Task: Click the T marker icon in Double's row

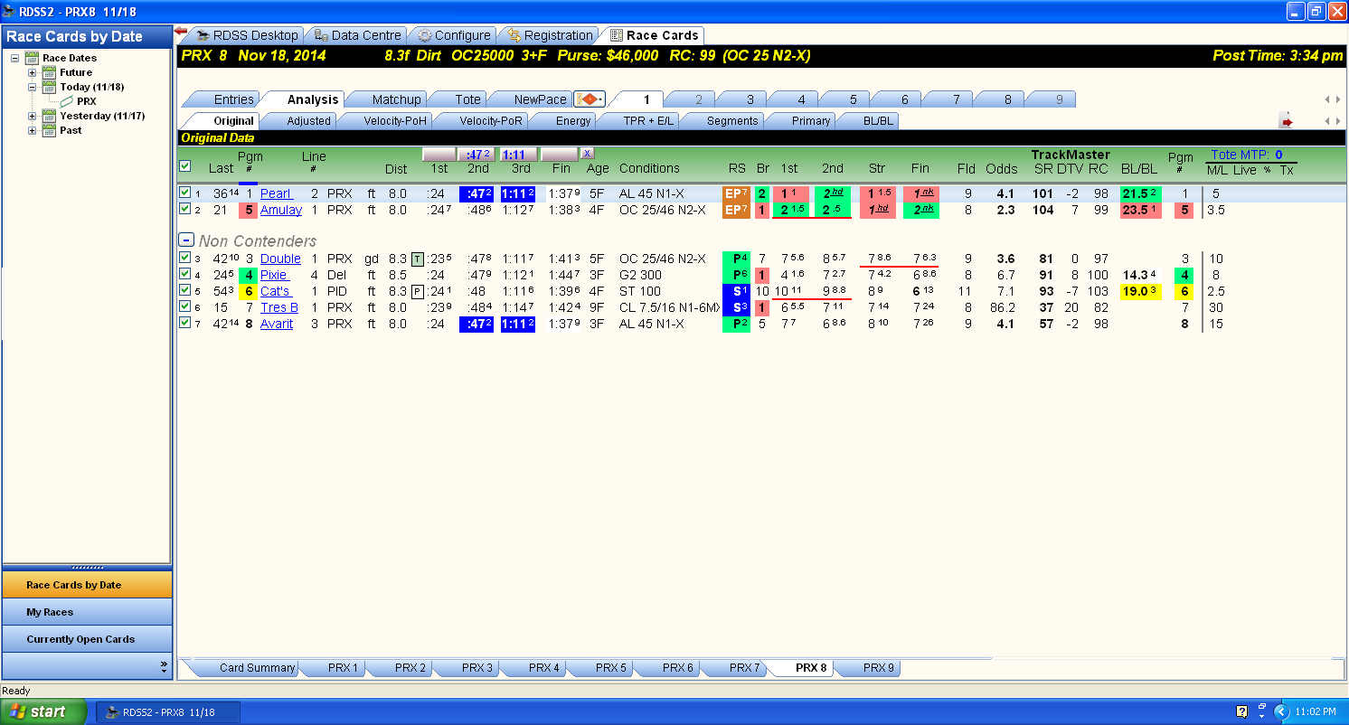Action: [418, 259]
